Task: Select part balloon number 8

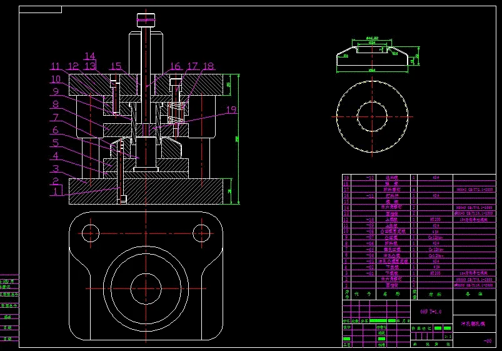Action: pos(56,104)
